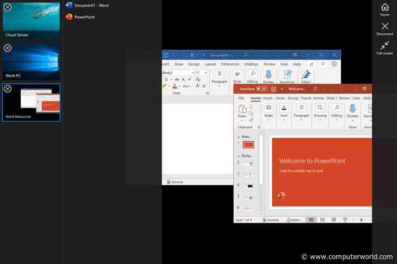This screenshot has width=397, height=264.
Task: Open PowerPoint's Paragraph group
Action: 302,113
